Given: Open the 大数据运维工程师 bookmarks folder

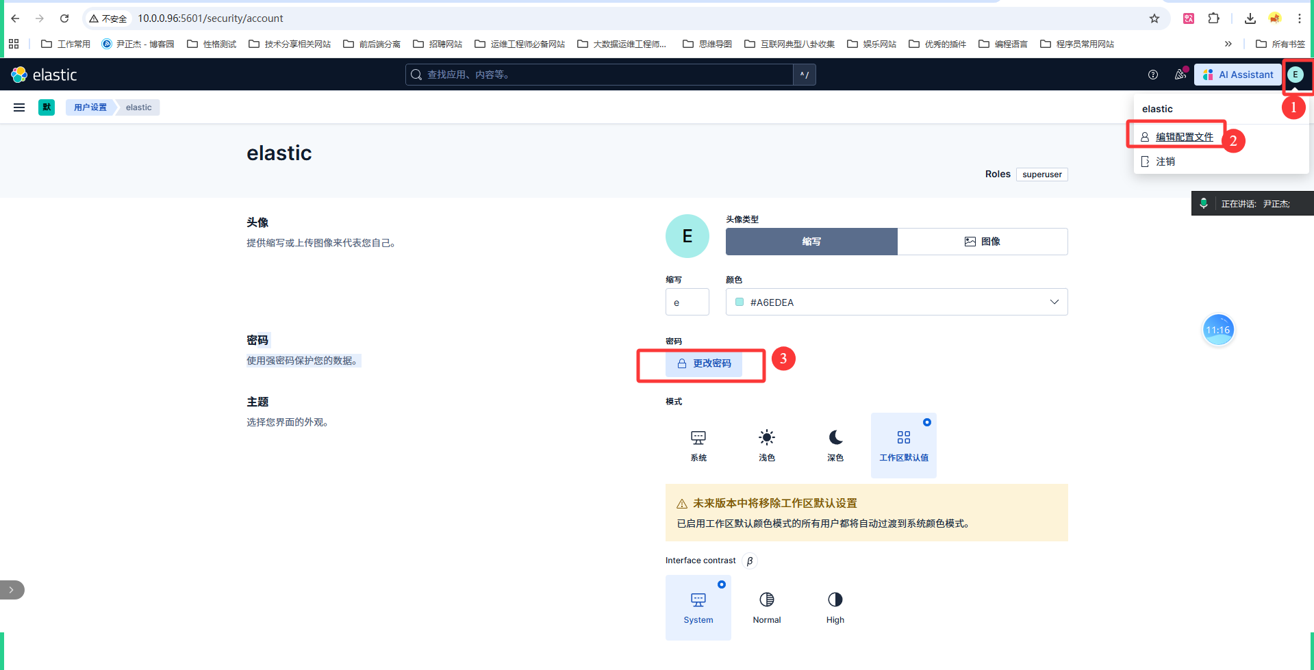Looking at the screenshot, I should tap(622, 44).
